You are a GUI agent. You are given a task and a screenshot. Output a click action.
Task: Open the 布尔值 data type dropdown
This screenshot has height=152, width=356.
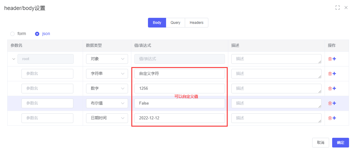[107, 103]
